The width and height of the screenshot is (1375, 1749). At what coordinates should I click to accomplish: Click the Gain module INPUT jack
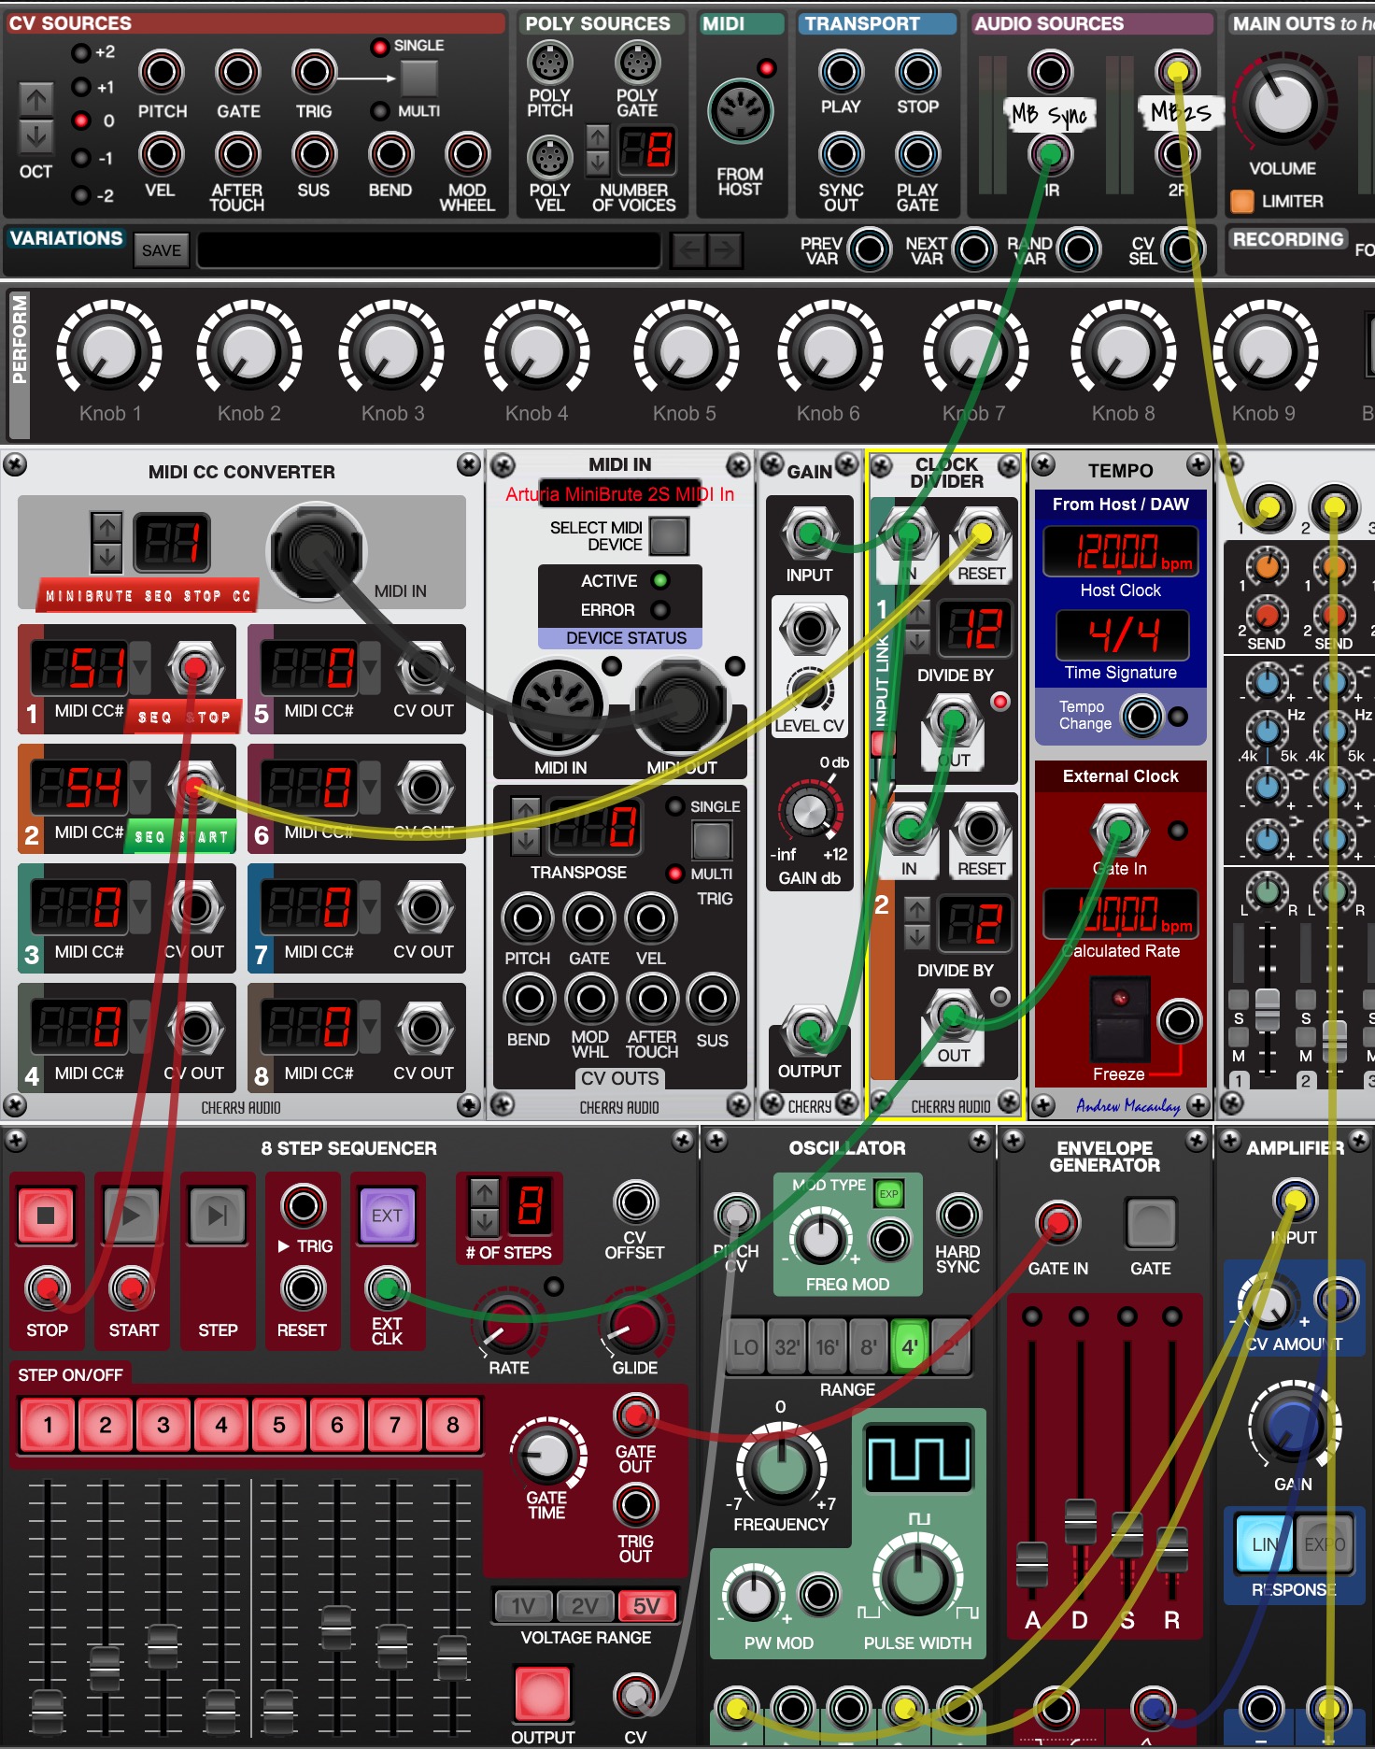pyautogui.click(x=809, y=533)
